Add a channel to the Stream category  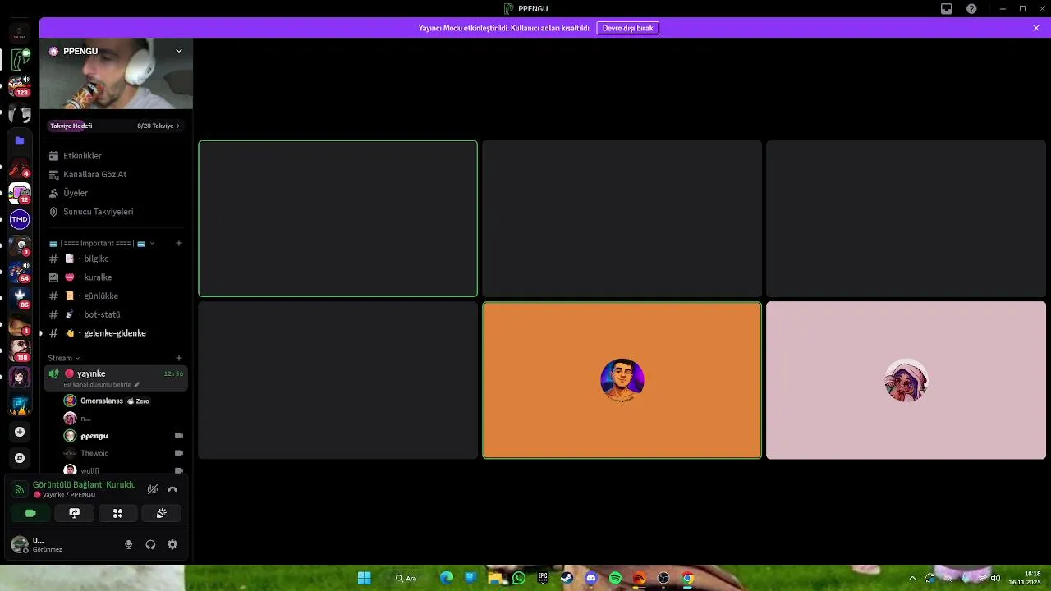click(x=179, y=358)
